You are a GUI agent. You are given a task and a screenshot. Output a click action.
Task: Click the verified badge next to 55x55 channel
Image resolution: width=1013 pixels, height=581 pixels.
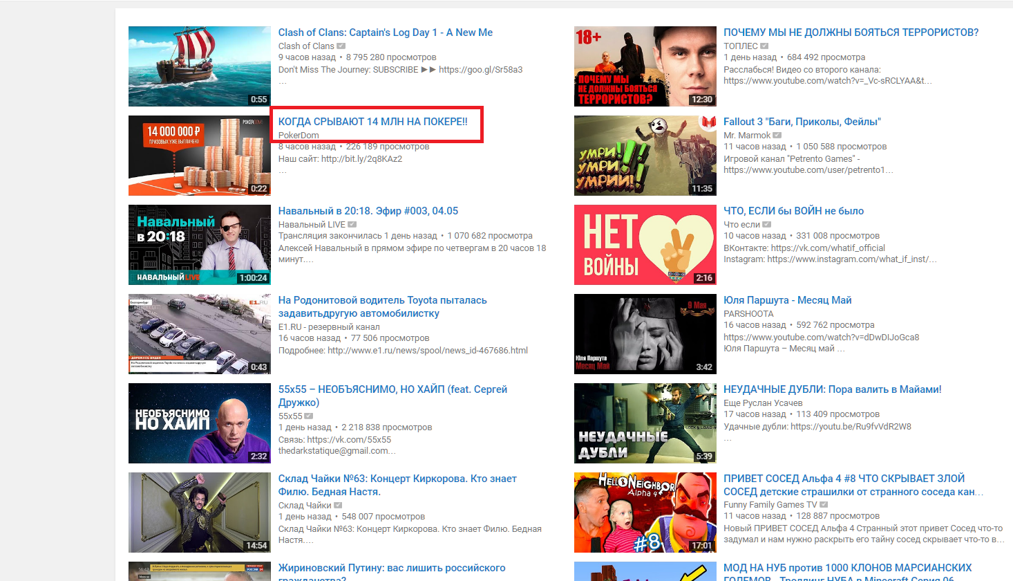click(x=309, y=416)
